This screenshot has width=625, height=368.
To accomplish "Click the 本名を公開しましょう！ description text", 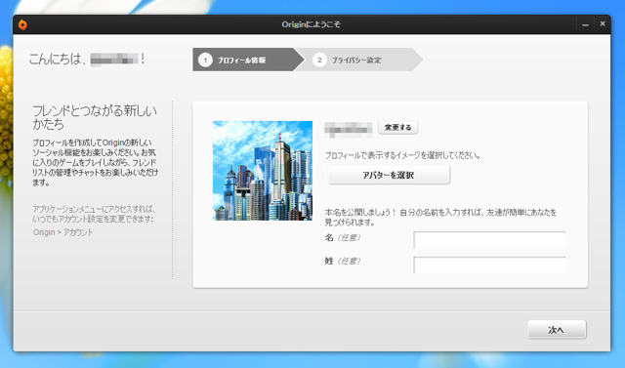I will [440, 217].
